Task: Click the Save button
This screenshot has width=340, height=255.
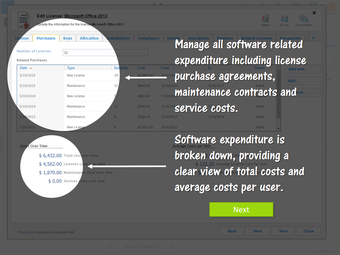Action: click(283, 231)
